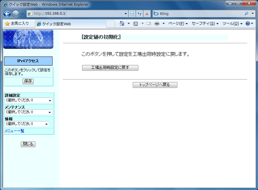
Task: Go back with the browser back arrow
Action: pyautogui.click(x=7, y=14)
